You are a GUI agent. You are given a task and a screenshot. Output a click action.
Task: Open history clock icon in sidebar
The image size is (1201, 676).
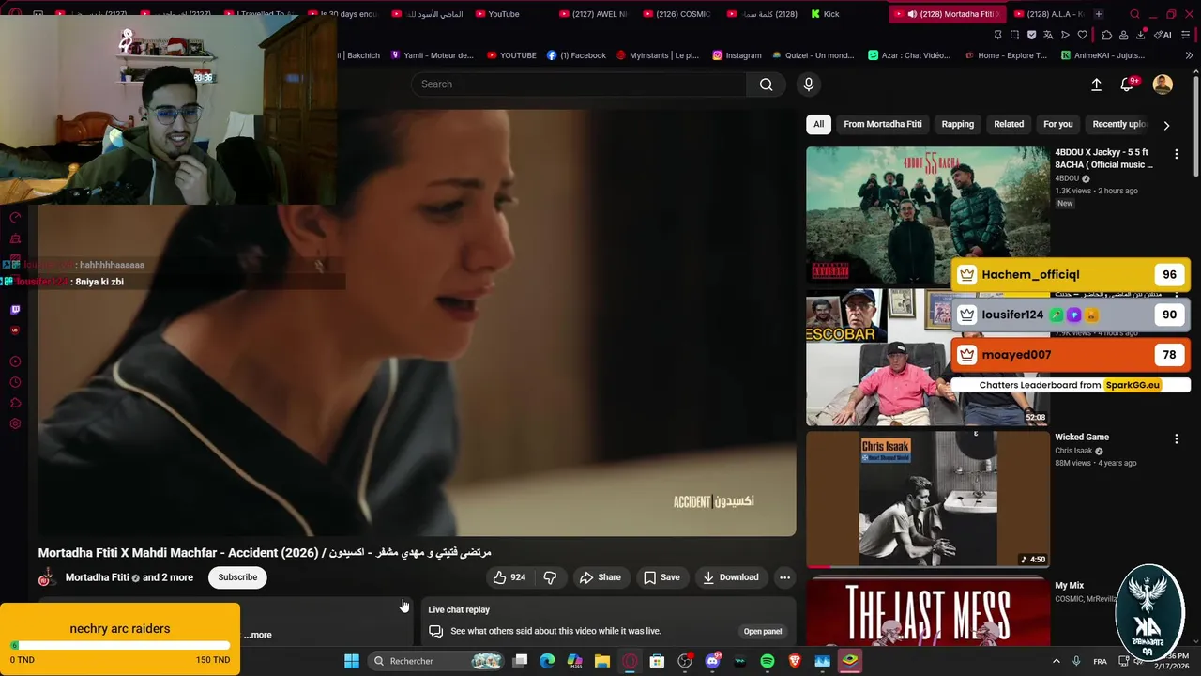pos(15,382)
